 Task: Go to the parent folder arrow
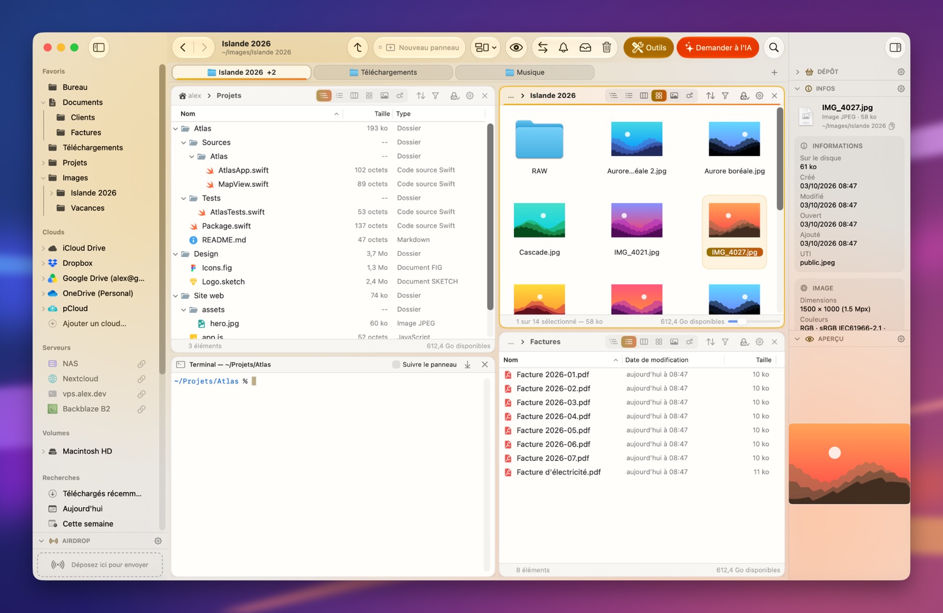click(x=358, y=48)
